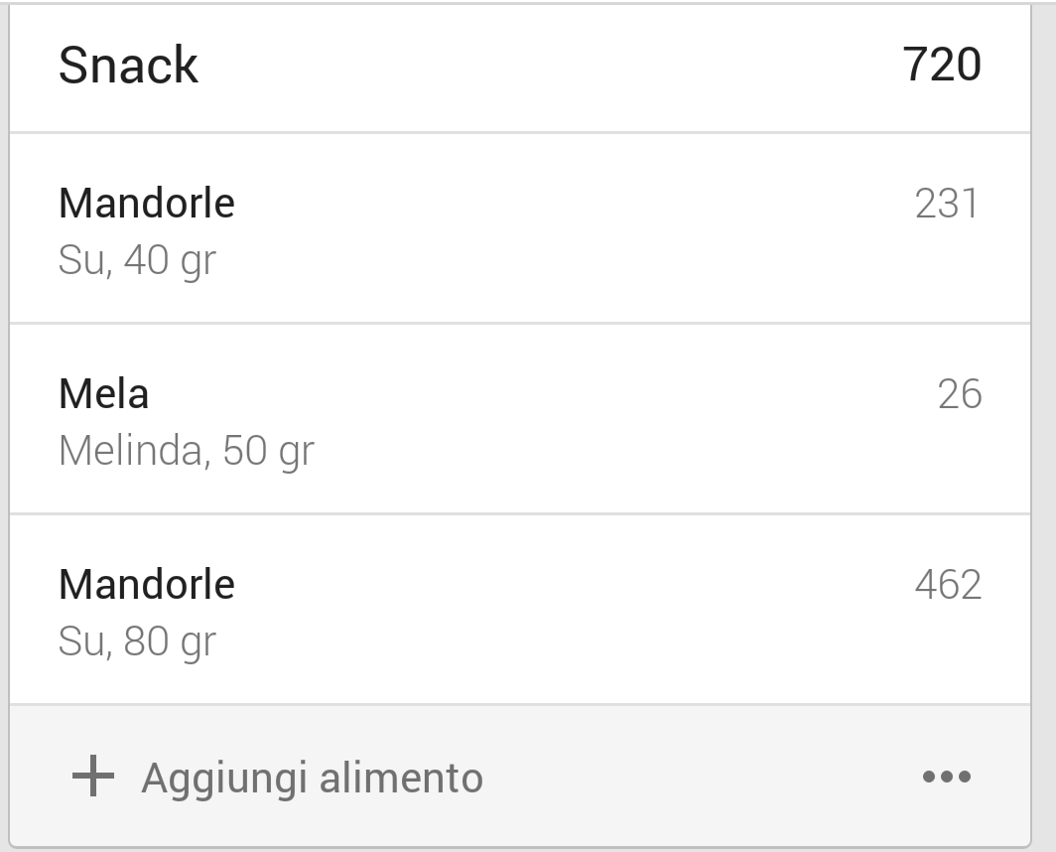Select the 462 calorie value
This screenshot has width=1056, height=852.
(948, 585)
